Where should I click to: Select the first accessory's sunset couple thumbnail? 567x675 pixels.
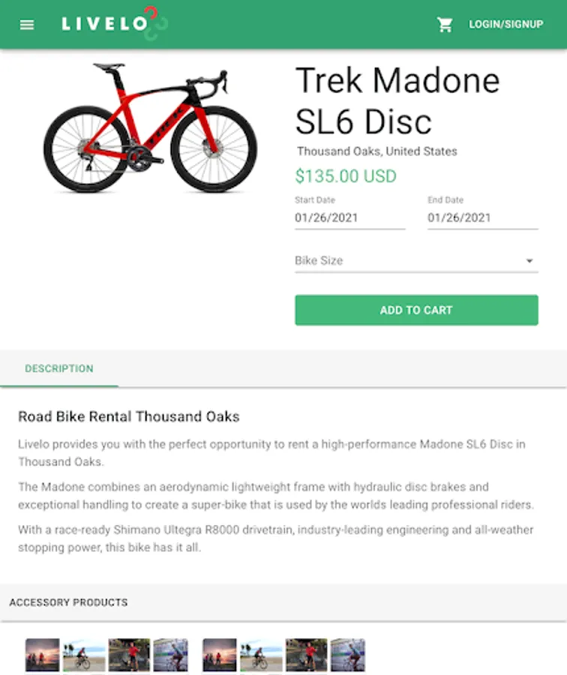(43, 655)
